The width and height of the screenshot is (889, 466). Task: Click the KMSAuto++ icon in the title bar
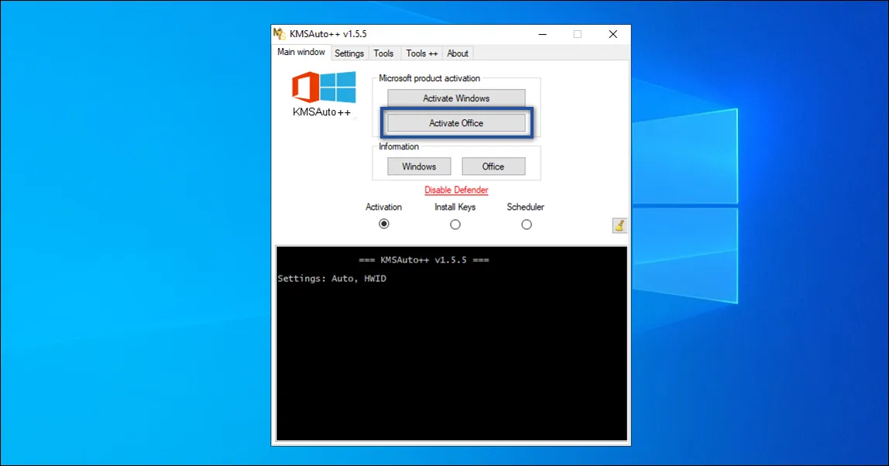[280, 34]
